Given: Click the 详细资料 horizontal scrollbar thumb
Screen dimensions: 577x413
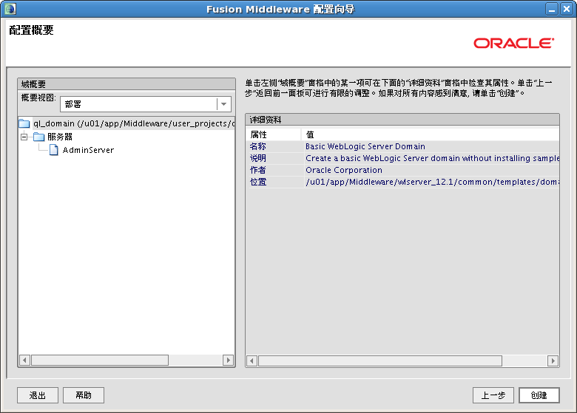Looking at the screenshot, I should click(380, 361).
